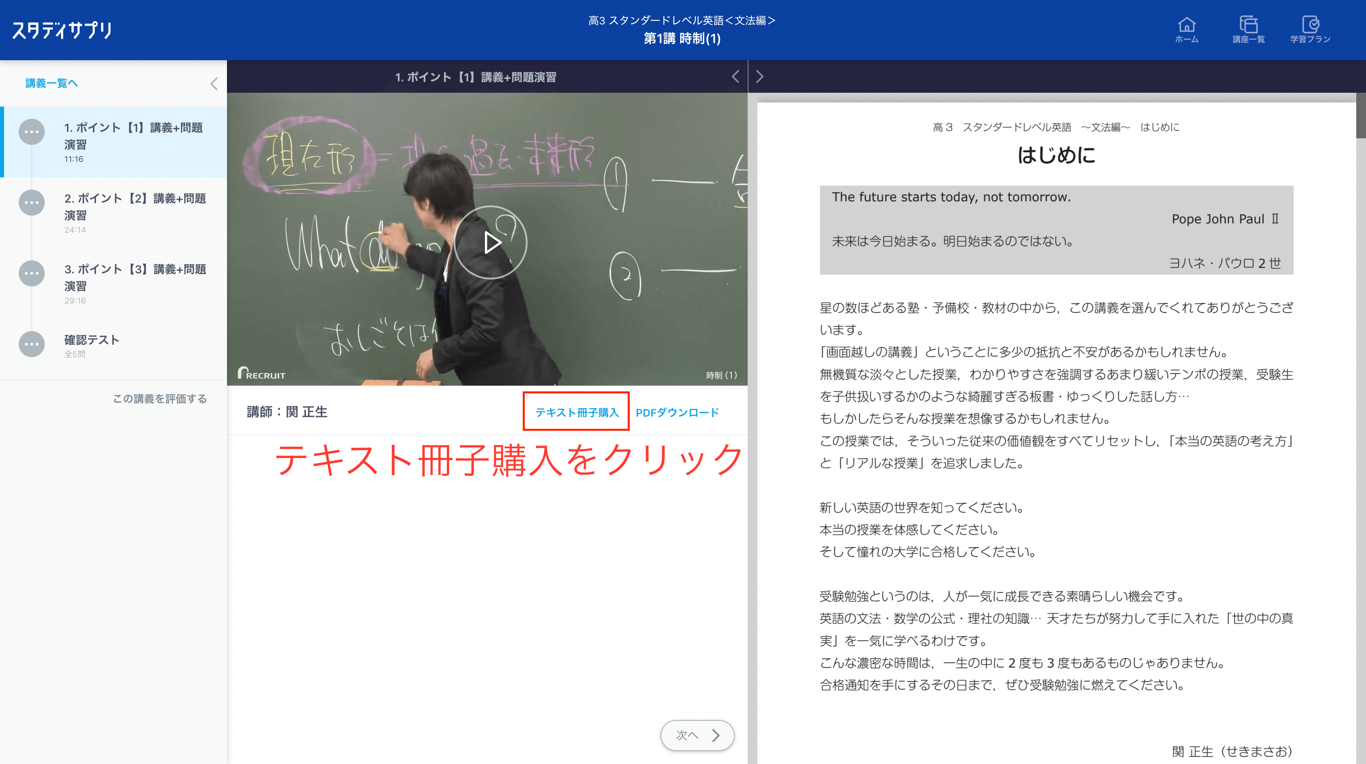Click status circle icon for chapter 2

[x=31, y=203]
